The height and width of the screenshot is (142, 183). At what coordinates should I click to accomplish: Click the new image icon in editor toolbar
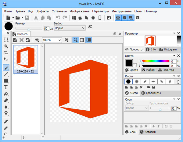[x=15, y=40]
